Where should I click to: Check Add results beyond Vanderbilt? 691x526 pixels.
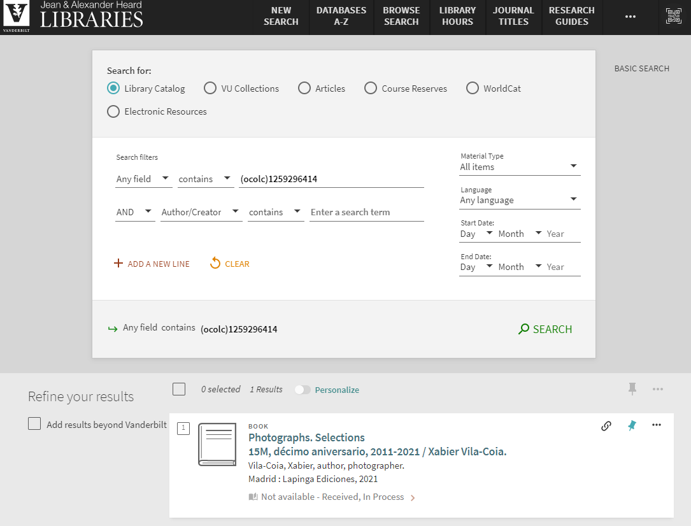34,424
